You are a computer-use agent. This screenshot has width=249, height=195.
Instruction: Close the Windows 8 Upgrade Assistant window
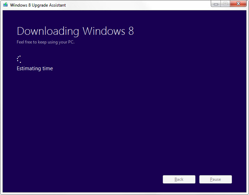coord(239,4)
